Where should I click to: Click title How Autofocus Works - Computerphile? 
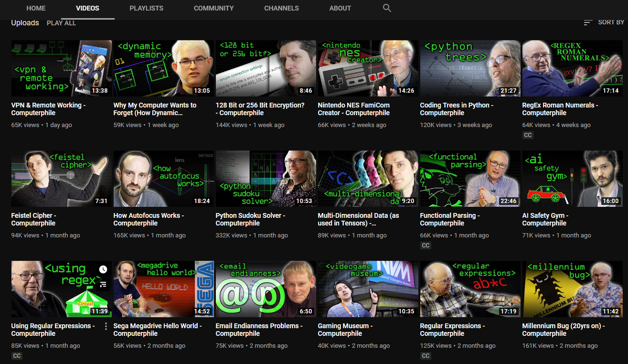(149, 219)
